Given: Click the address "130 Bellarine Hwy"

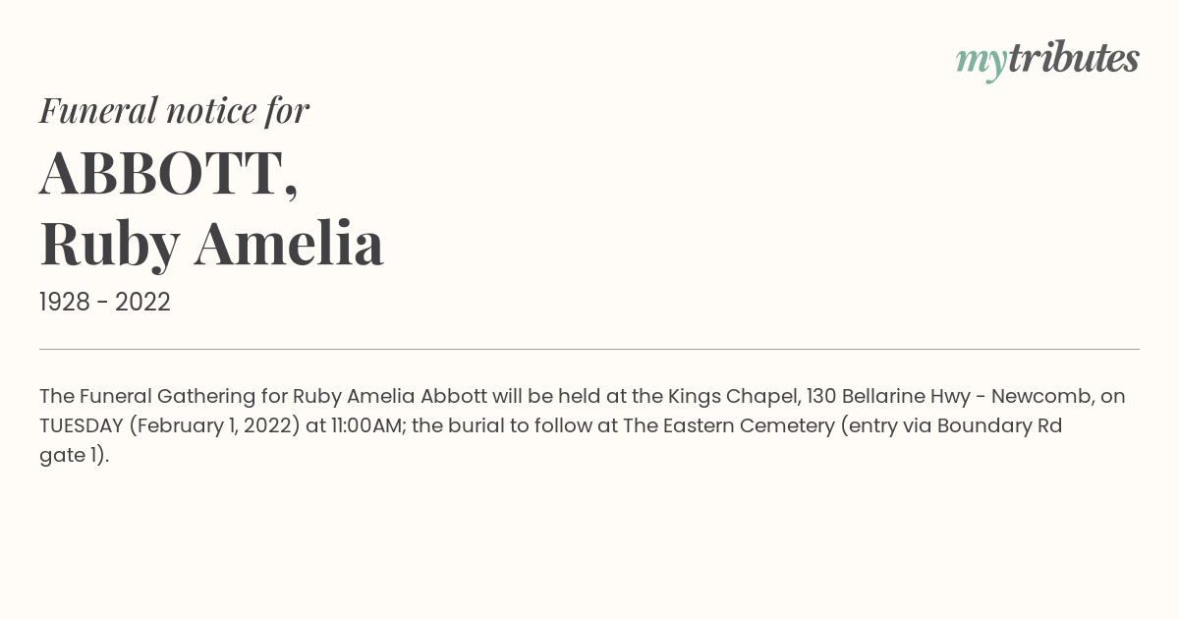Looking at the screenshot, I should pyautogui.click(x=887, y=397).
